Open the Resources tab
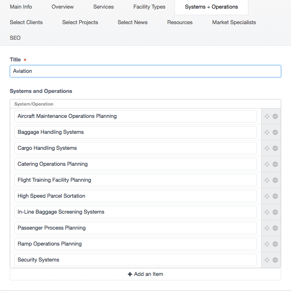 point(180,22)
